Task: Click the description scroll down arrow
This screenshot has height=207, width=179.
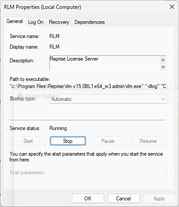Action: tap(163, 67)
